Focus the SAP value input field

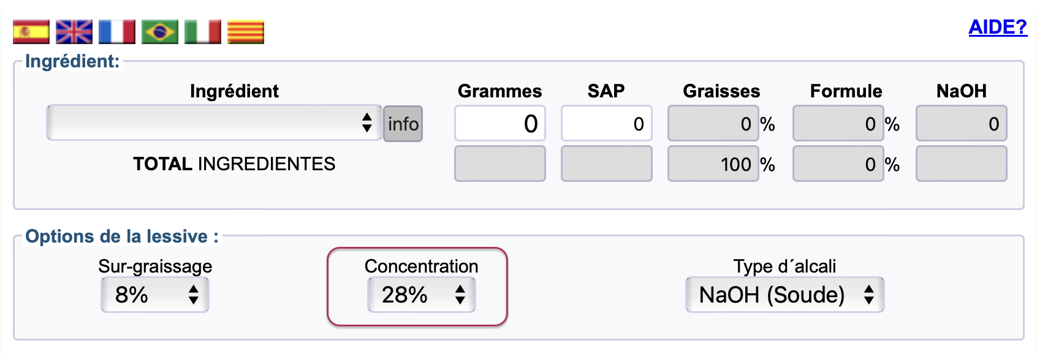pyautogui.click(x=606, y=124)
